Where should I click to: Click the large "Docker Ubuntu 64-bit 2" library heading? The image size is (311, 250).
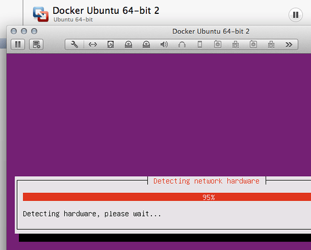[x=106, y=11]
